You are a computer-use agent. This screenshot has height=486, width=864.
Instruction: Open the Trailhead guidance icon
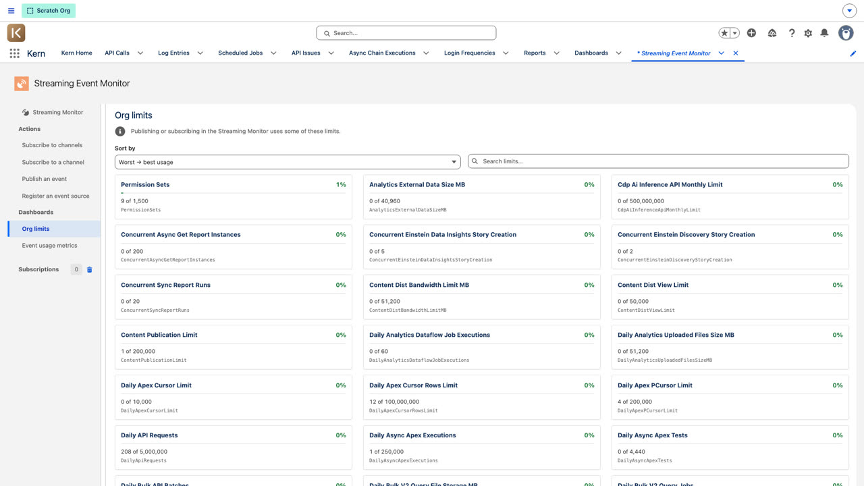click(x=772, y=33)
